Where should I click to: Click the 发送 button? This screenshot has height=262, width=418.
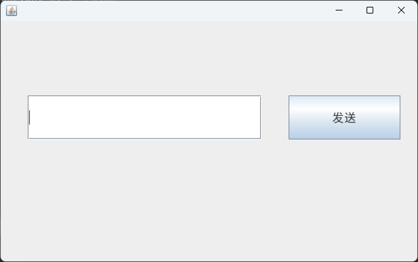click(x=344, y=117)
